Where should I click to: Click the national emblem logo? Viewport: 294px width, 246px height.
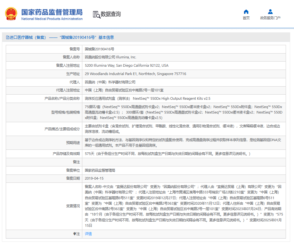point(11,14)
